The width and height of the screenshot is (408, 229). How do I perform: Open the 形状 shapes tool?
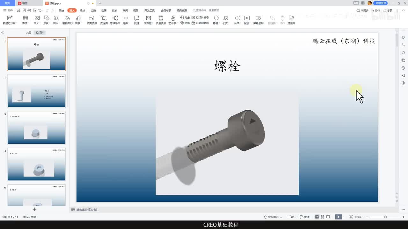(47, 18)
